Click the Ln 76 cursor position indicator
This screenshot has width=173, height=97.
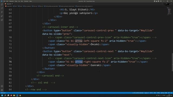tap(138, 93)
